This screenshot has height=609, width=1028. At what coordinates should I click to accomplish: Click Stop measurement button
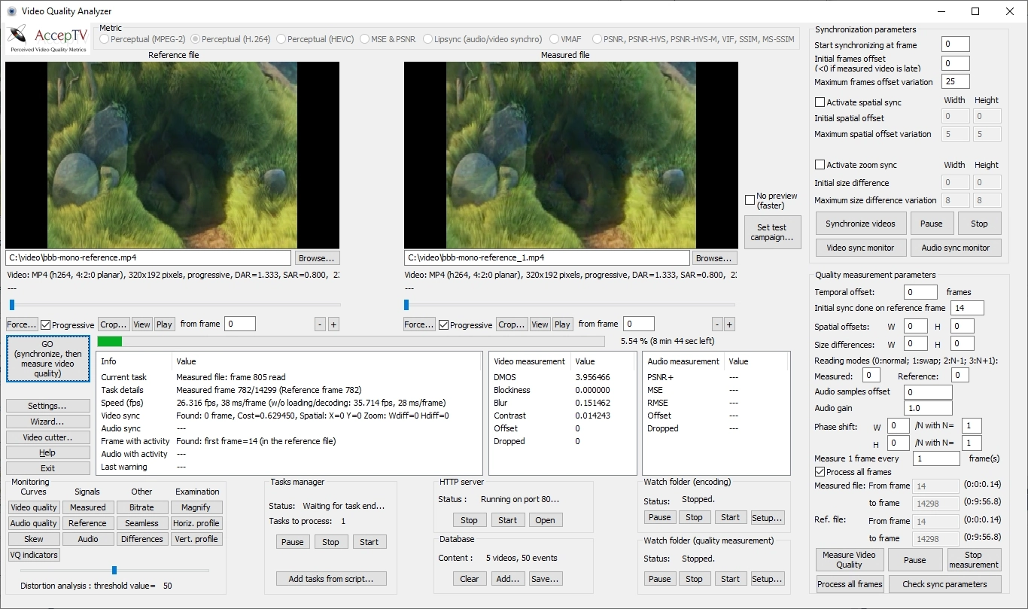pyautogui.click(x=973, y=560)
